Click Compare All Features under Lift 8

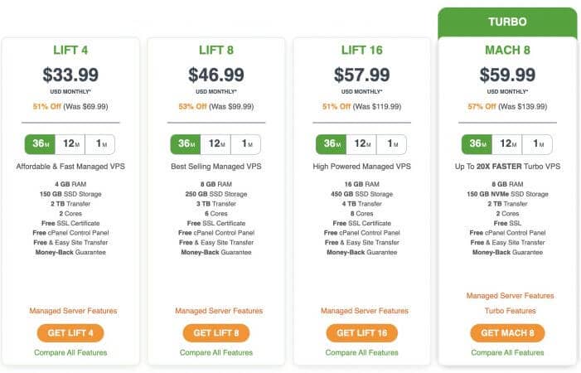coord(216,352)
